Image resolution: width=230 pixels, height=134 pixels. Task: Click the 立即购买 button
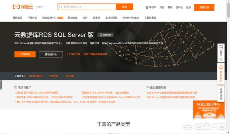click(x=25, y=54)
